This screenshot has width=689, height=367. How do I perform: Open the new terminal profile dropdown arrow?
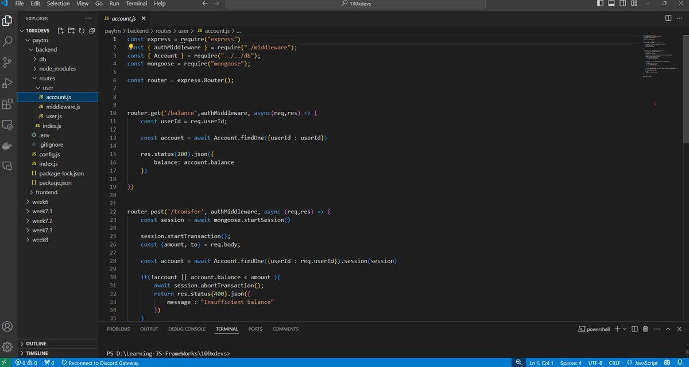pyautogui.click(x=625, y=329)
